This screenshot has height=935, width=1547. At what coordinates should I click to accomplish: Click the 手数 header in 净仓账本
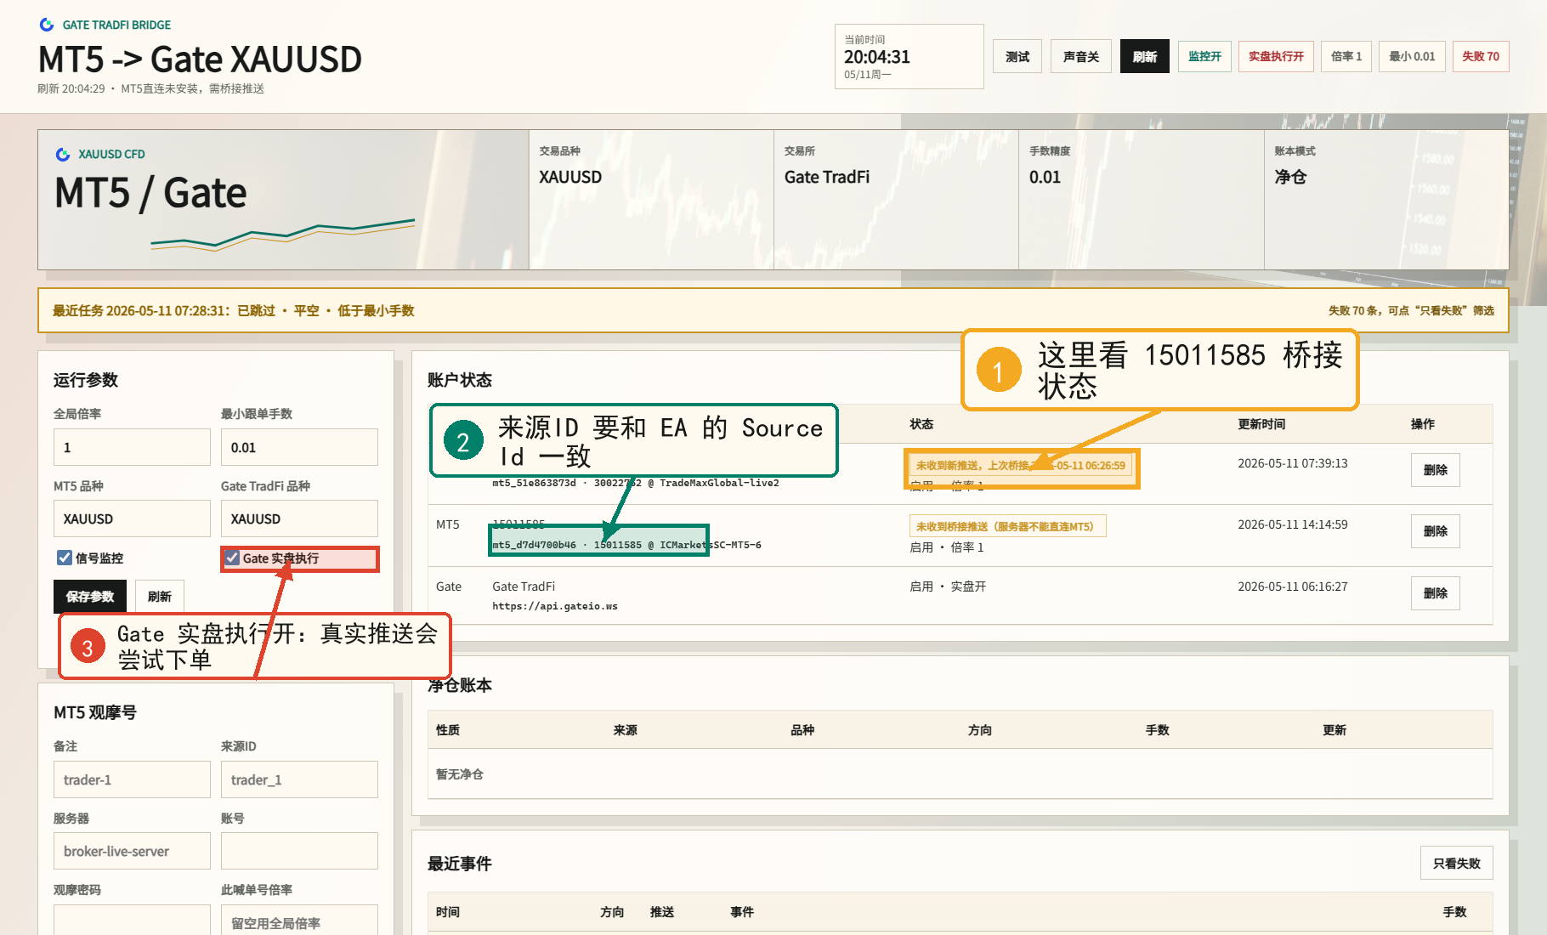point(1157,730)
